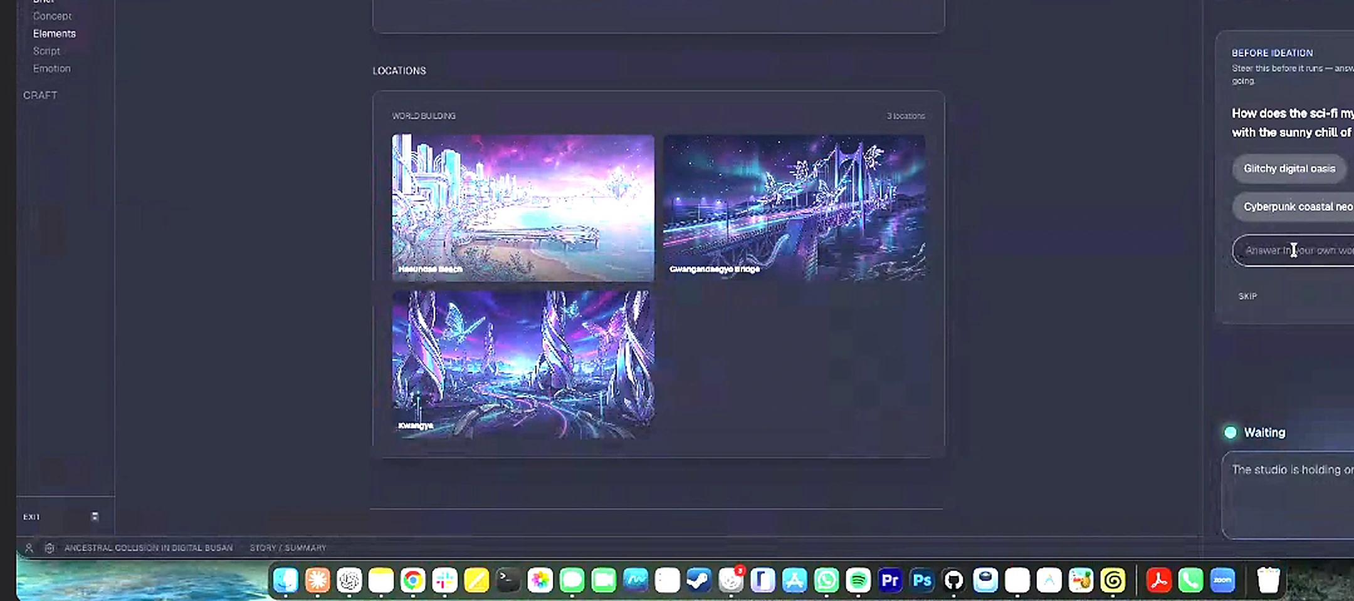Click SKIP under the question

pyautogui.click(x=1247, y=296)
